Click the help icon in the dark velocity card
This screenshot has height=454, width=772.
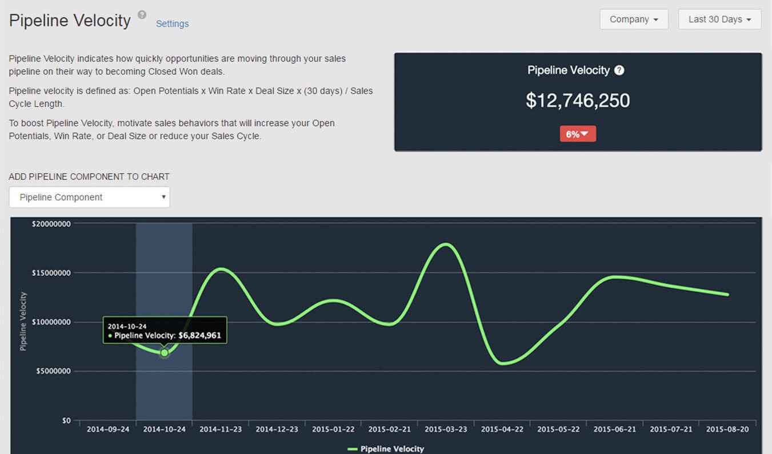click(619, 70)
